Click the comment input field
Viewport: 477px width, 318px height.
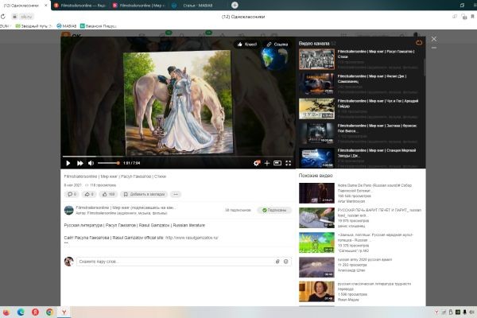(175, 262)
